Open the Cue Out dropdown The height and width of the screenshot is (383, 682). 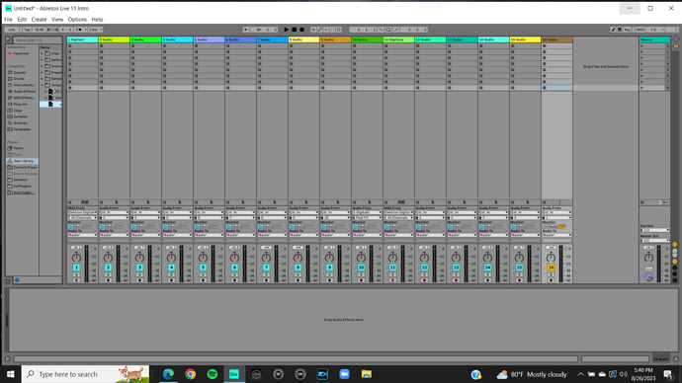(654, 230)
